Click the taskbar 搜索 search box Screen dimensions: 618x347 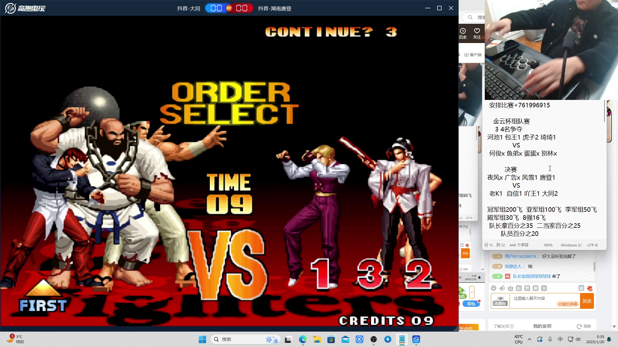(x=245, y=339)
